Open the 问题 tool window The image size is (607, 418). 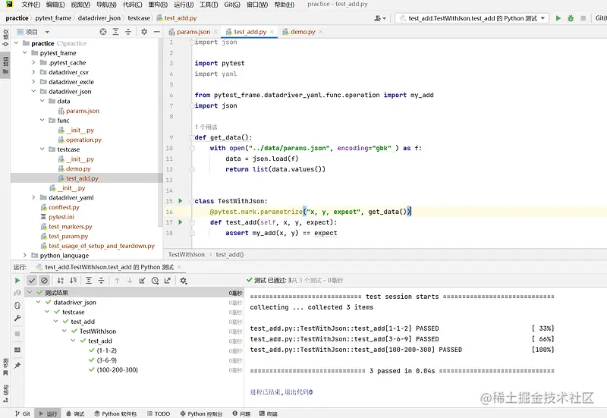click(241, 413)
